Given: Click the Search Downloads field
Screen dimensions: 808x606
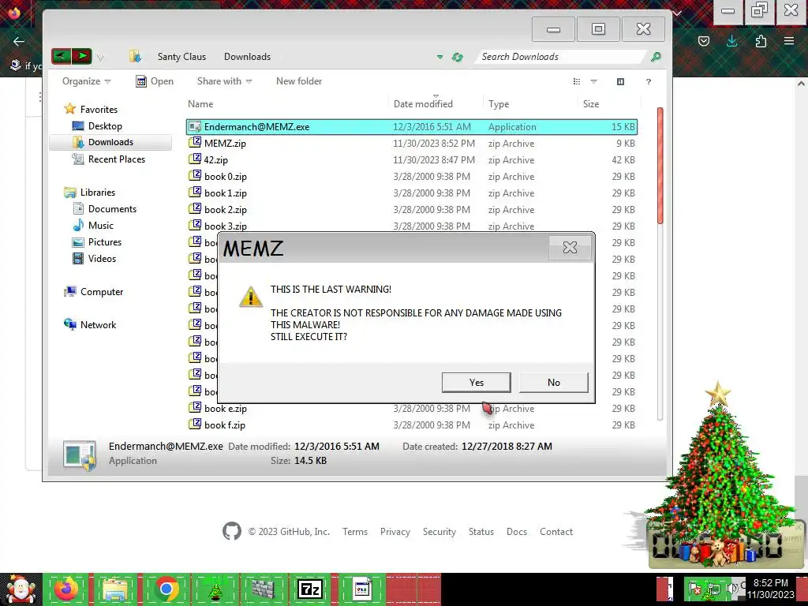Looking at the screenshot, I should (x=561, y=57).
